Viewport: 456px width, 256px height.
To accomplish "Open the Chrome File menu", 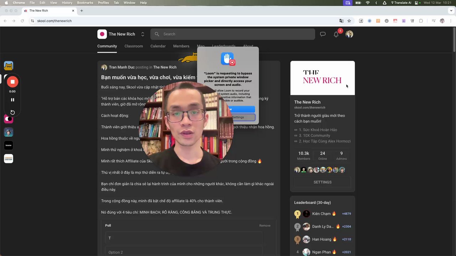I will 32,2.
